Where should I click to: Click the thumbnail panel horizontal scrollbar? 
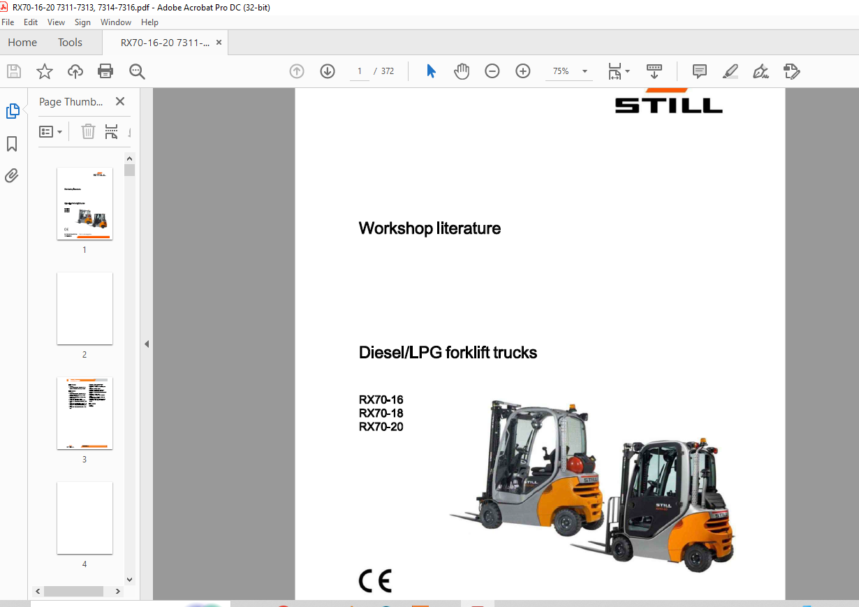click(75, 591)
